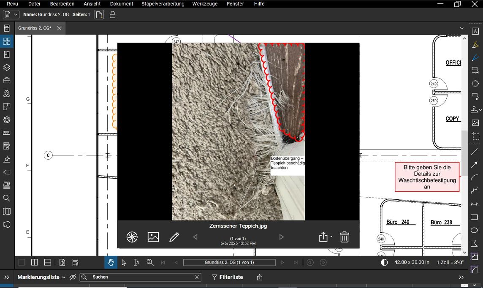Click the Suchen search input field

[x=141, y=277]
